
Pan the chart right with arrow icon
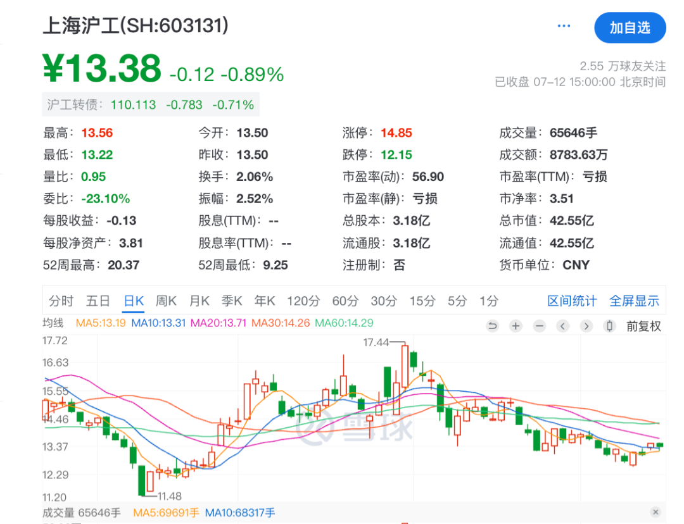click(586, 326)
